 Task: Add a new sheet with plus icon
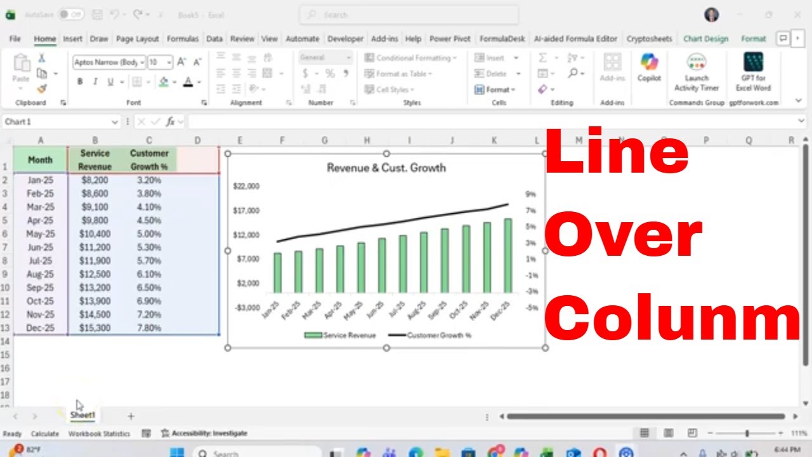click(x=131, y=416)
